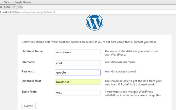176x110 pixels.
Task: Open the Google Chrome application menu
Action: tap(23, 2)
